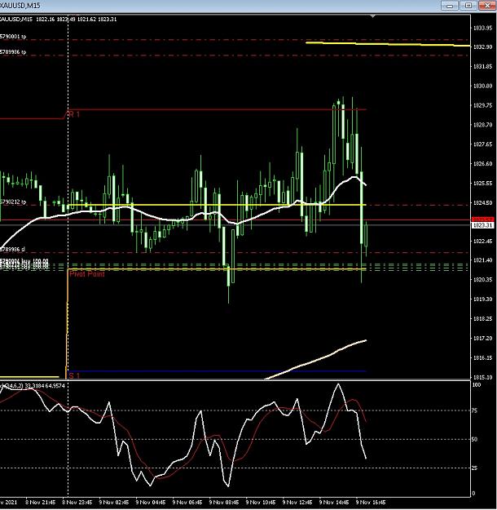Click the indicator scale level 50

474,440
